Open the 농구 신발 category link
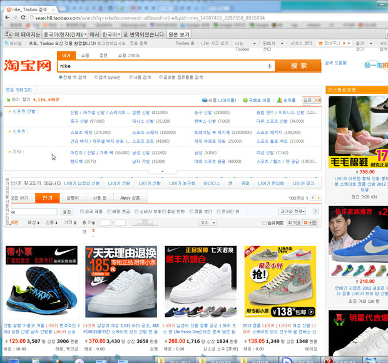388x363 pixels. coord(203,113)
